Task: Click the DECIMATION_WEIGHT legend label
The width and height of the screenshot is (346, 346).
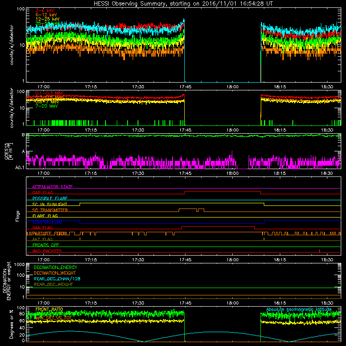Action: (x=55, y=273)
